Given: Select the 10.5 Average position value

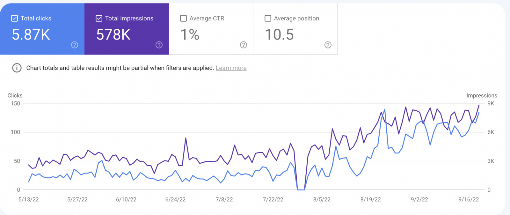Looking at the screenshot, I should 279,34.
